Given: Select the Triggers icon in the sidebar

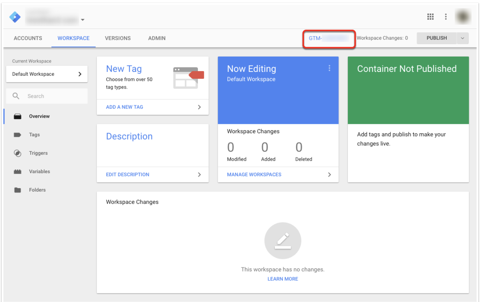Looking at the screenshot, I should click(17, 153).
